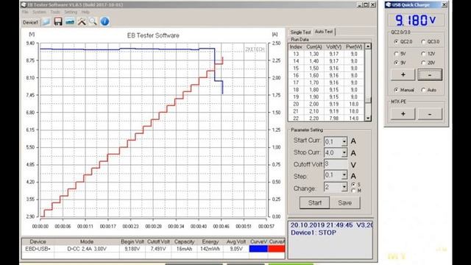This screenshot has width=471, height=265.
Task: Select the QC3.0 radio button
Action: click(x=424, y=42)
